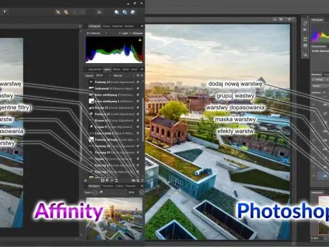
Task: Click bottom icon in Photoshop collapsed panel strip
Action: coord(305,55)
